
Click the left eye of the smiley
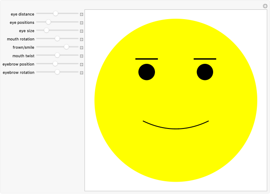pos(146,72)
